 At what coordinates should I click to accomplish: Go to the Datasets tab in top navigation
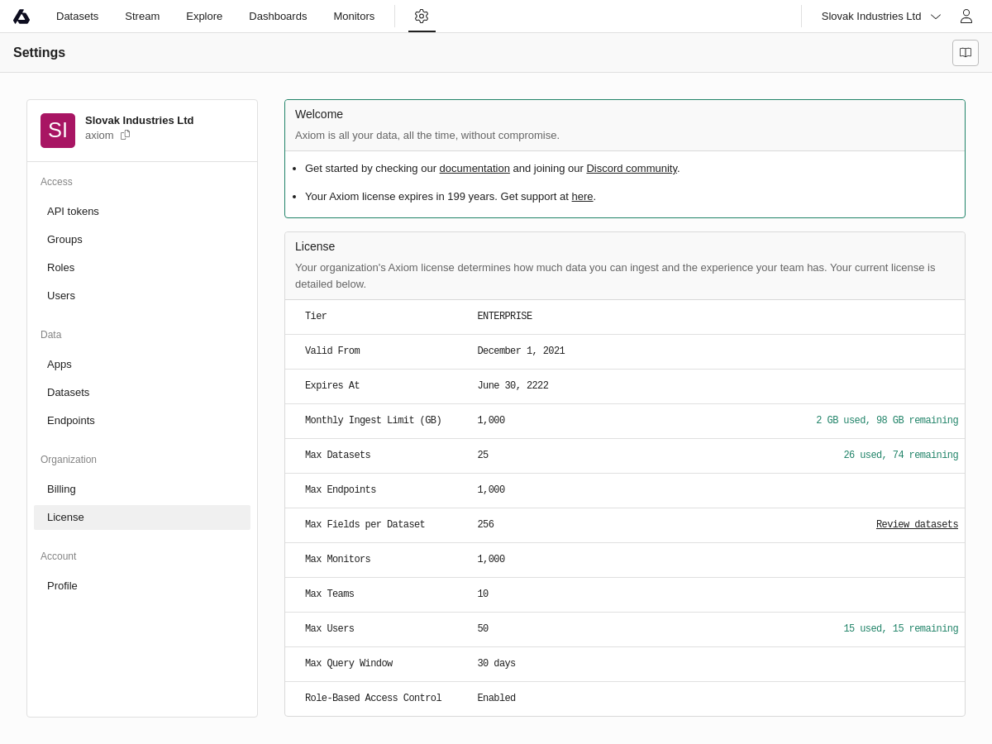click(x=77, y=17)
